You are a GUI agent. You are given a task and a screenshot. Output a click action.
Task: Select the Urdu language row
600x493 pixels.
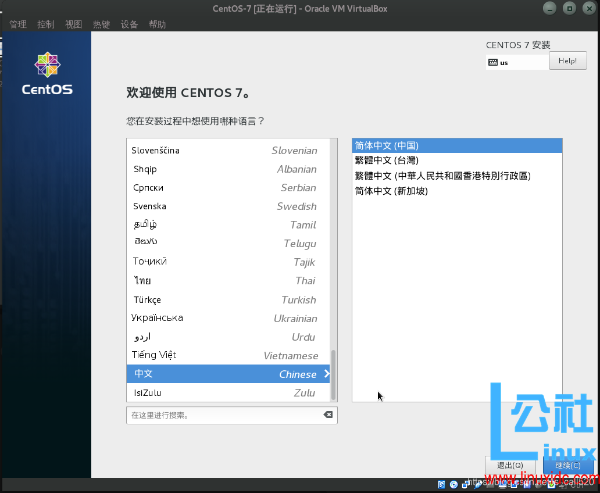[228, 337]
